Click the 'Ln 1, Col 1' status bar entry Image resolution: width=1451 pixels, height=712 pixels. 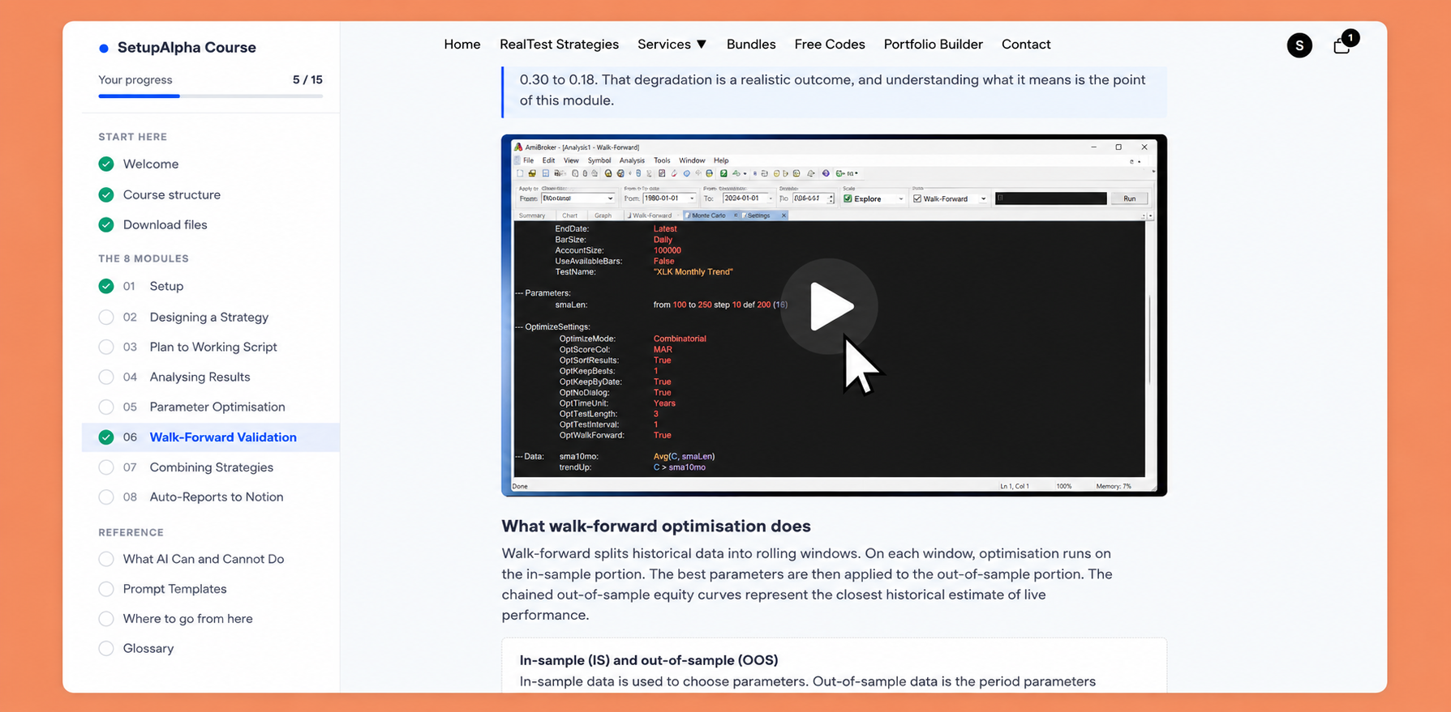1015,486
